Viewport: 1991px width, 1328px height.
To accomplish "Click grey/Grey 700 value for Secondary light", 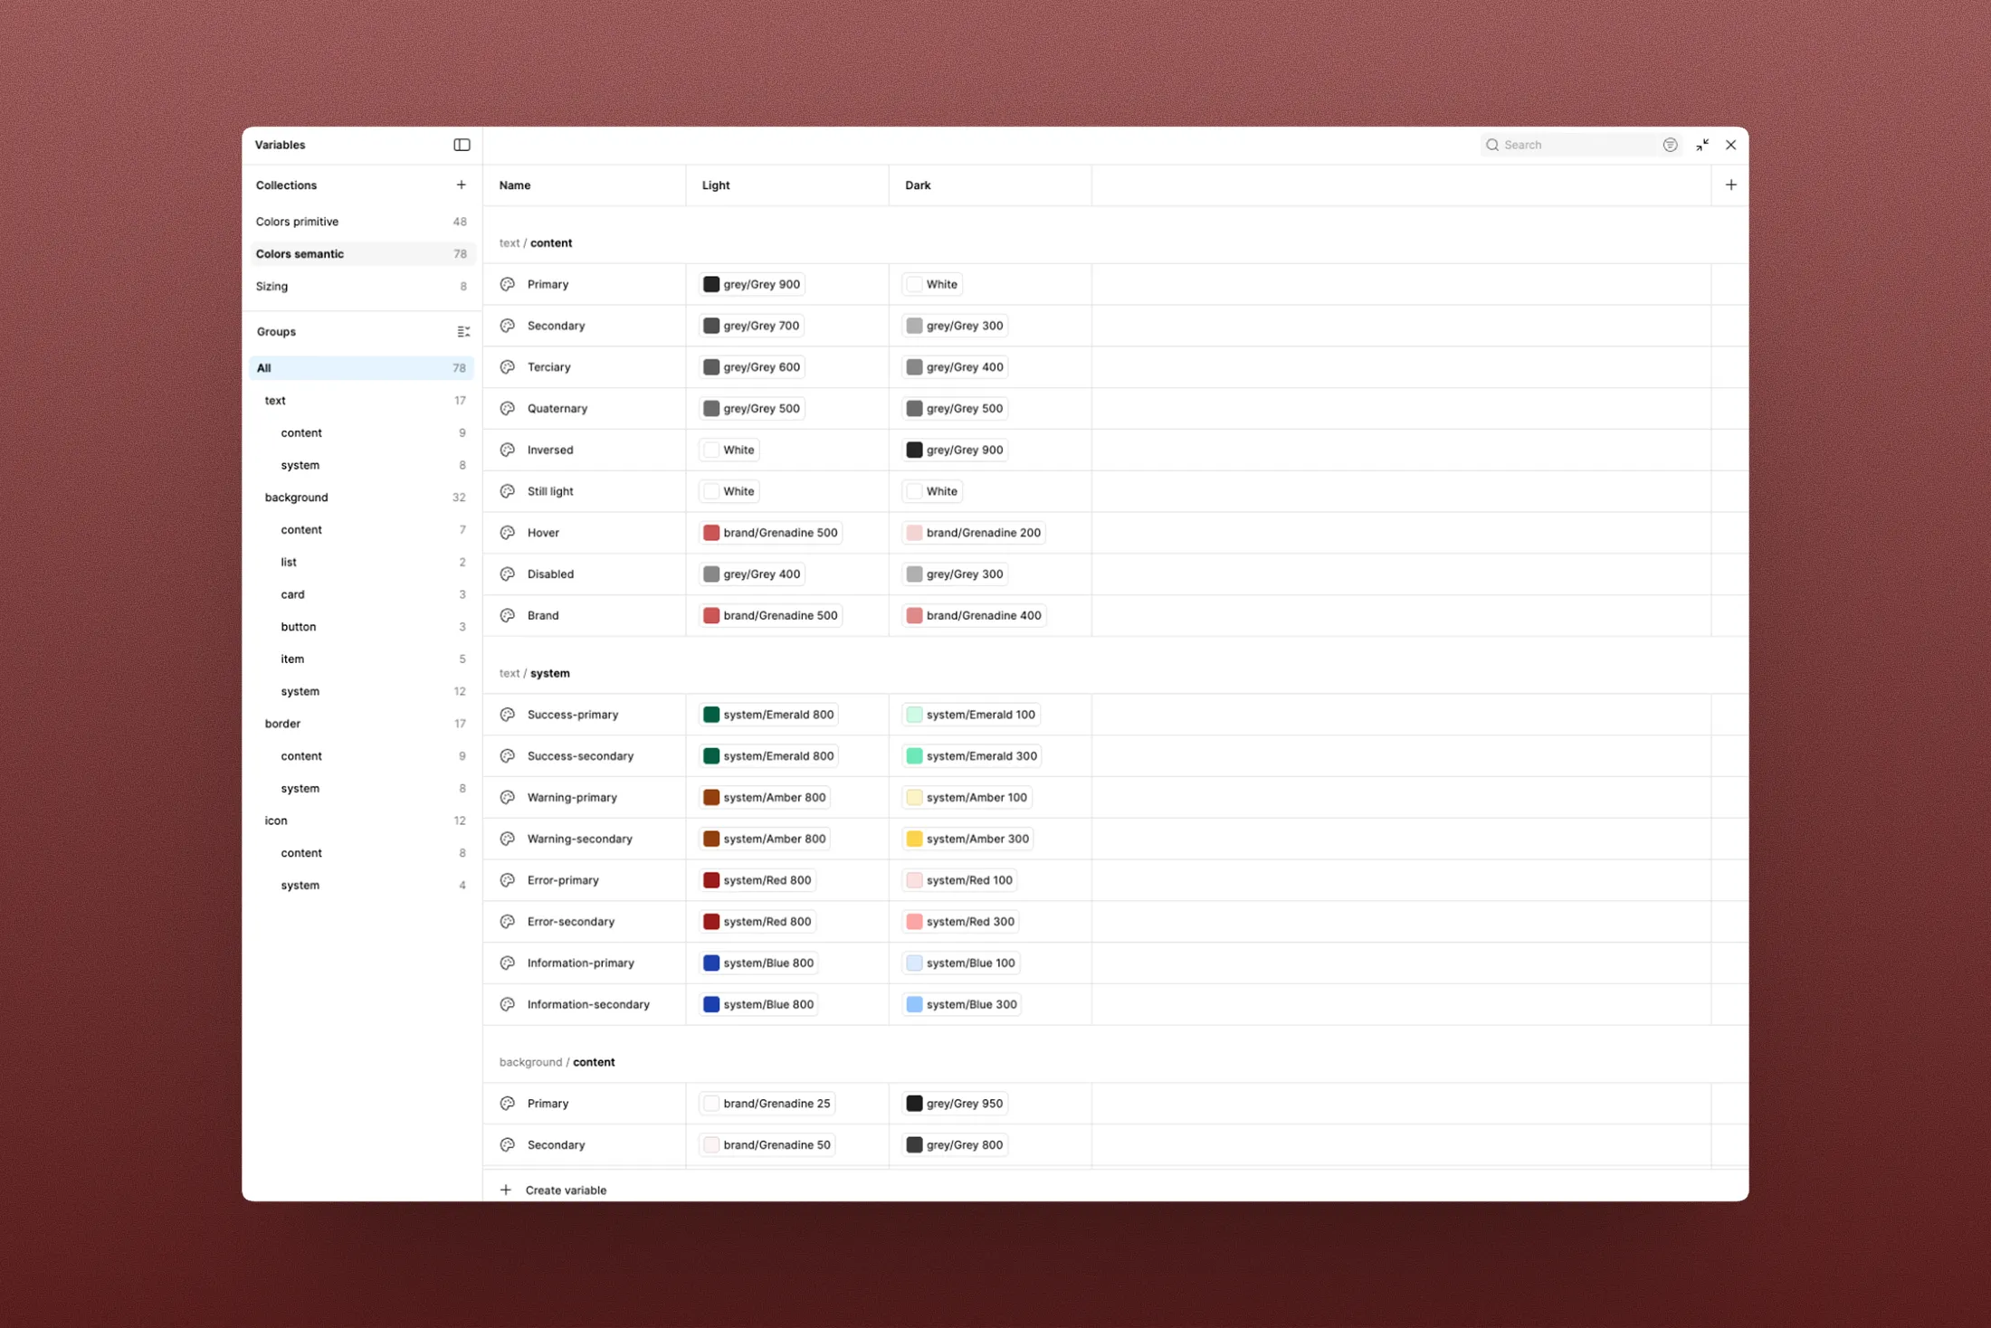I will [751, 326].
